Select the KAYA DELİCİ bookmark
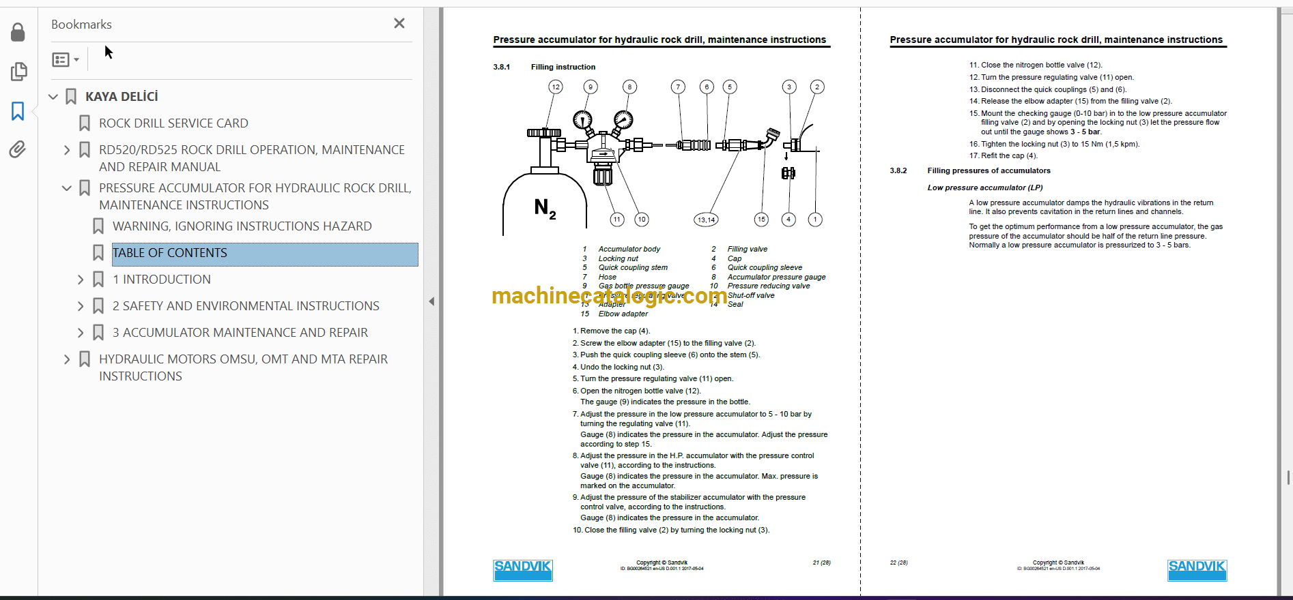 (x=122, y=97)
